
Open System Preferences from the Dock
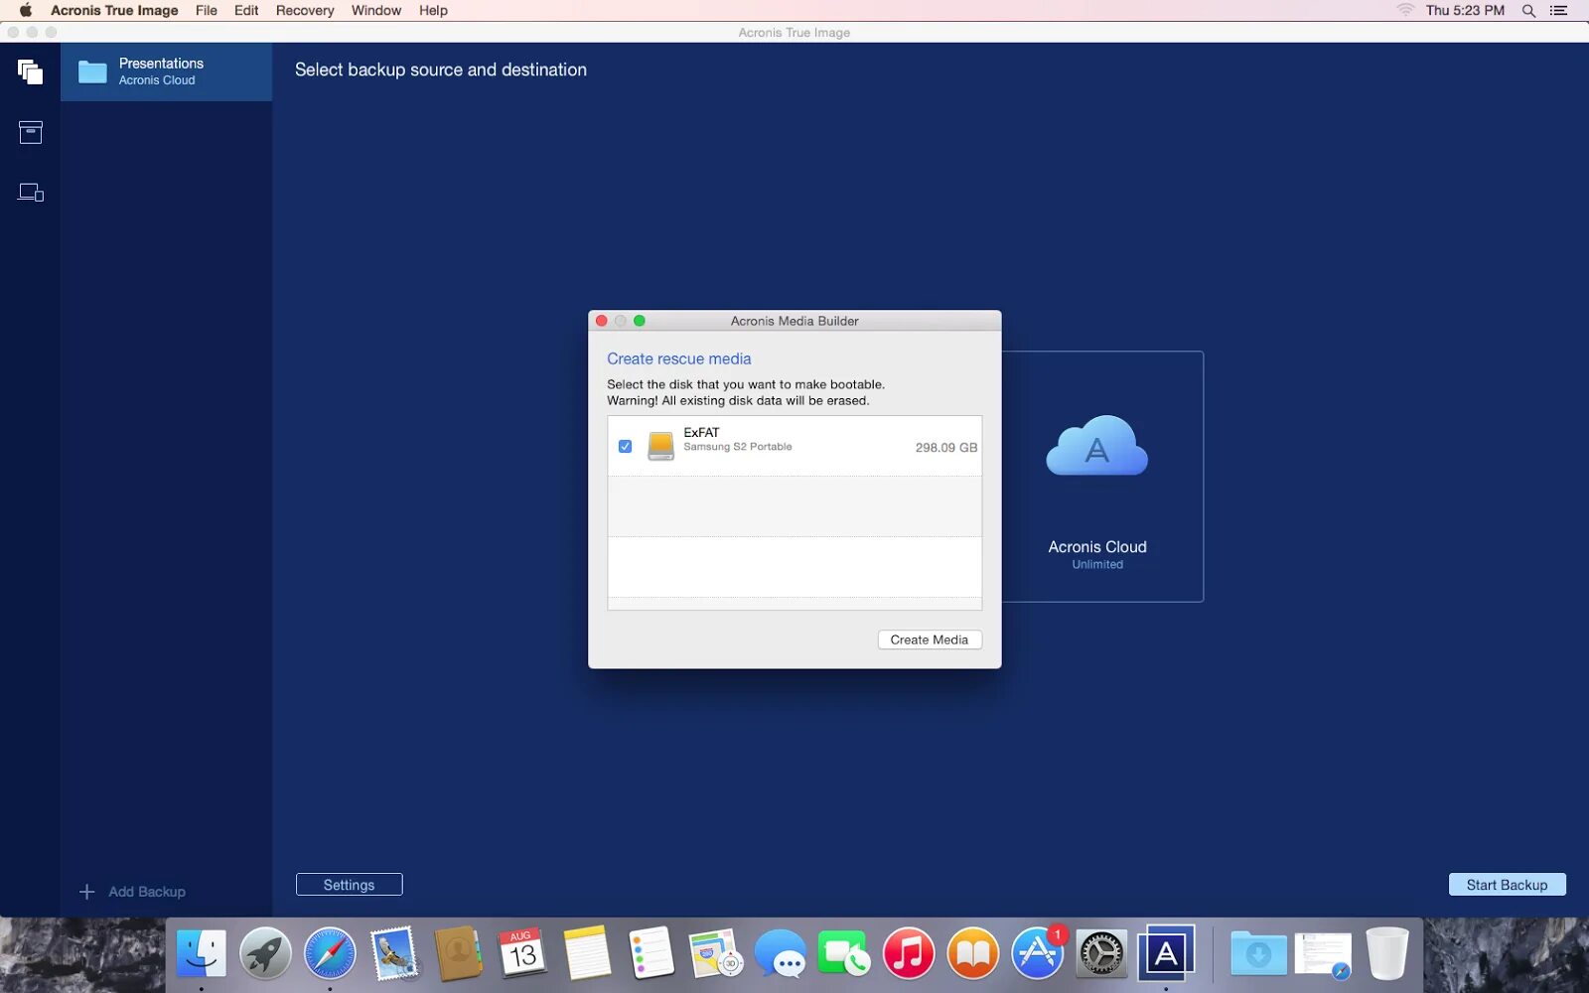tap(1101, 954)
